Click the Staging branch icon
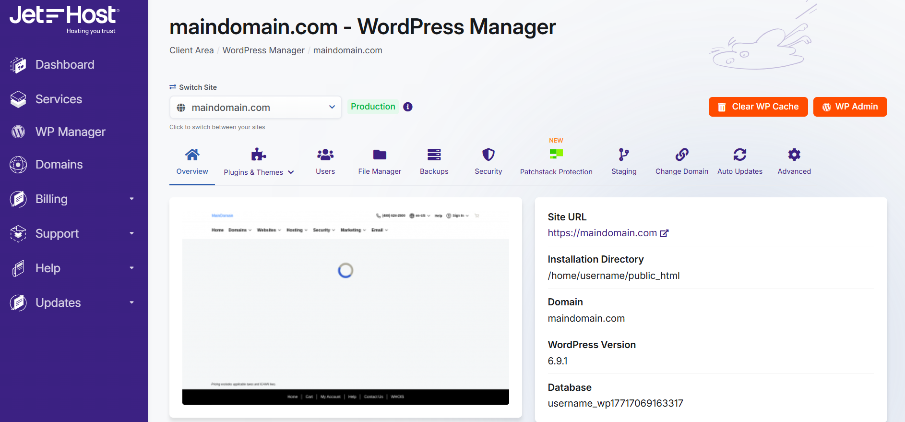The width and height of the screenshot is (905, 422). click(624, 155)
